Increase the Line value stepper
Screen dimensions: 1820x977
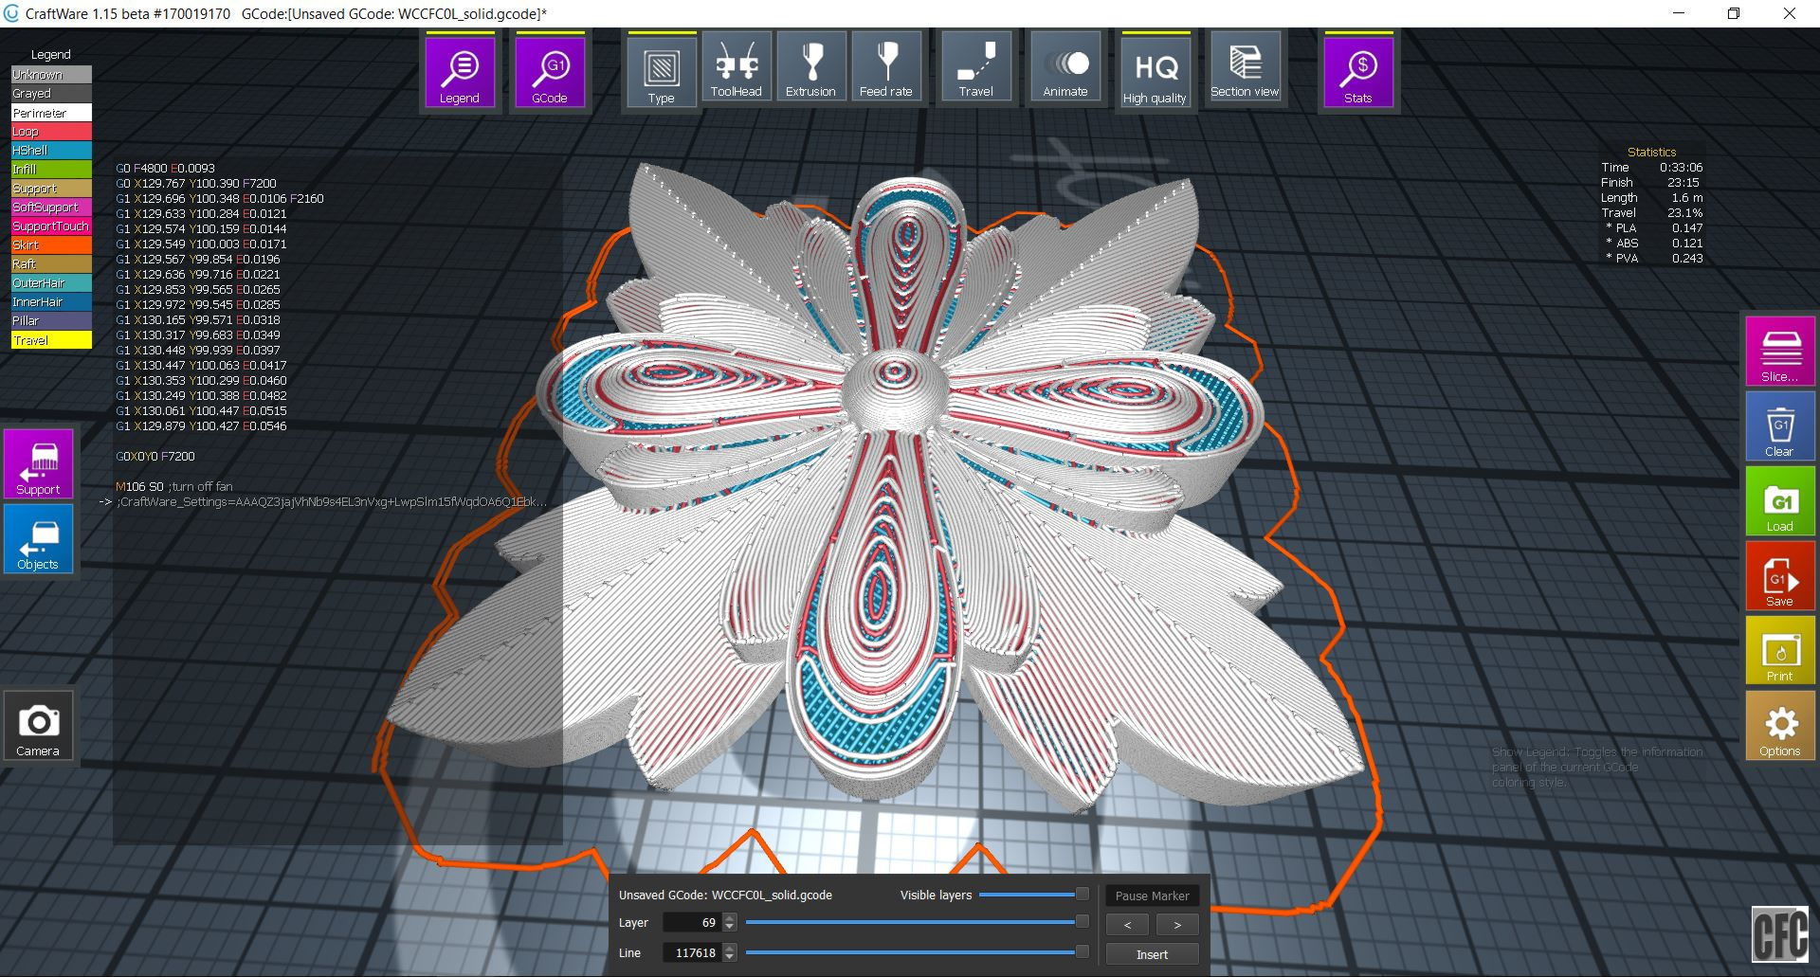tap(729, 948)
